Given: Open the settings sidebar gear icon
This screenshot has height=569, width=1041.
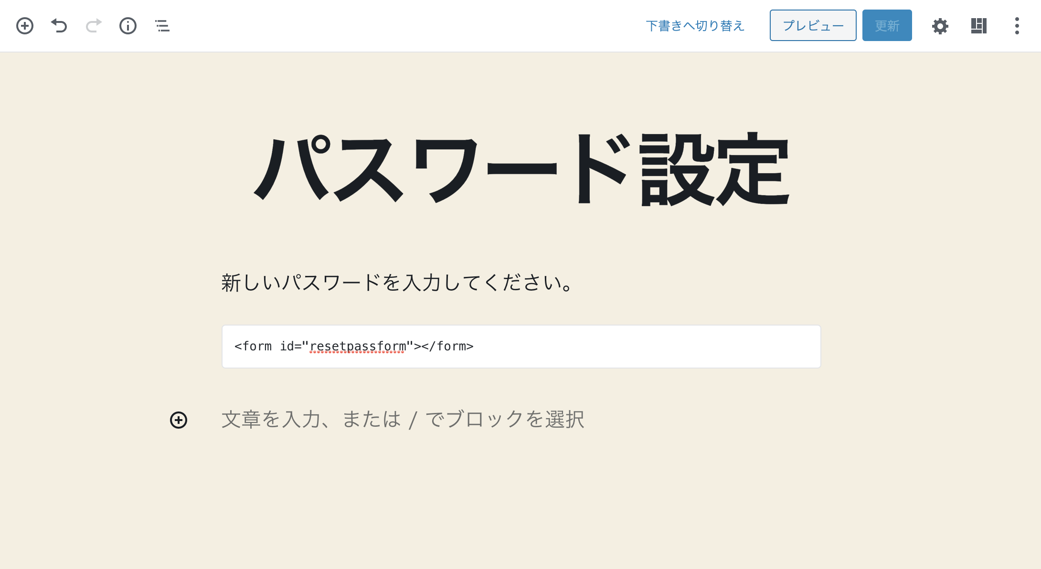Looking at the screenshot, I should [940, 25].
